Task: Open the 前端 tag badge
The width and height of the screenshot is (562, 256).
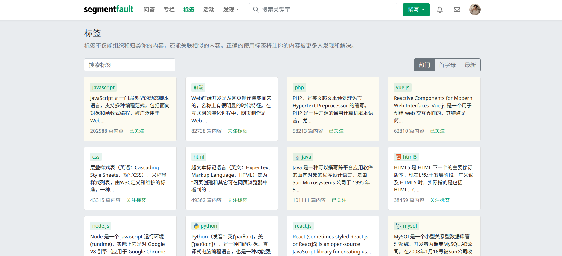Action: (x=198, y=87)
